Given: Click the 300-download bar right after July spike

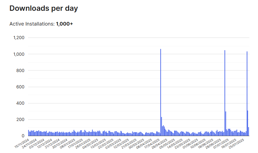Looking at the screenshot, I should pos(226,123).
